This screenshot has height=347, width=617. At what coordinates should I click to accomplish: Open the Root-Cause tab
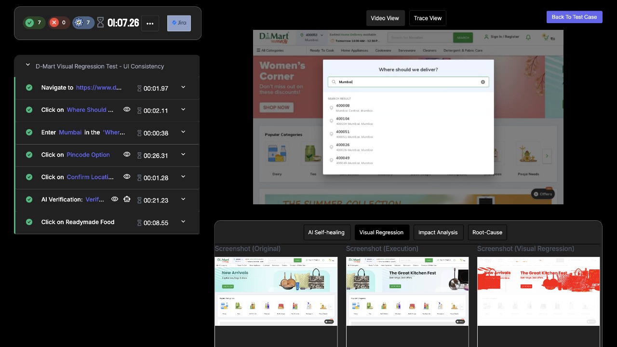point(487,232)
